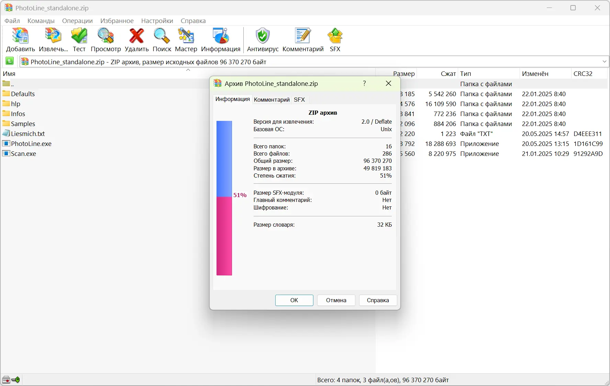Screen dimensions: 610x386
Task: Click the WinRAR title bar app icon
Action: pyautogui.click(x=8, y=8)
